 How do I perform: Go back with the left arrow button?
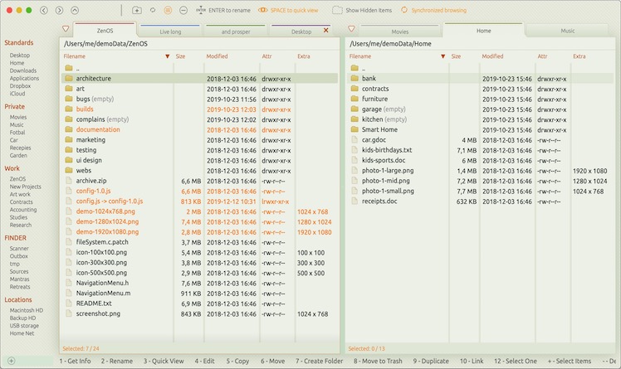click(x=44, y=10)
